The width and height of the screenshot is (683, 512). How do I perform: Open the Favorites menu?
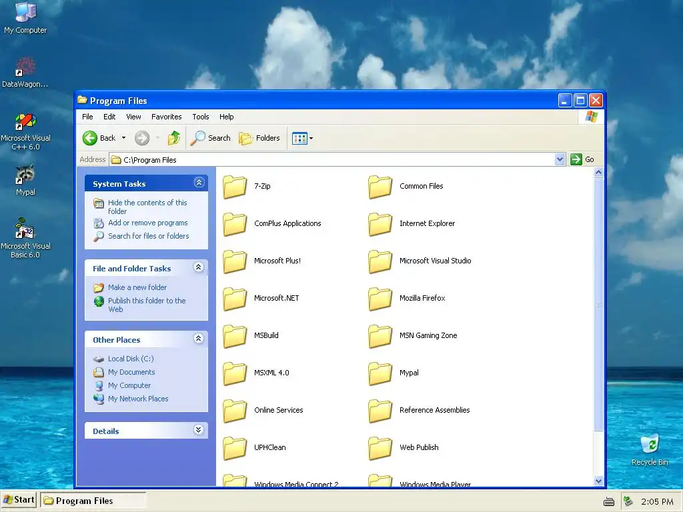pyautogui.click(x=166, y=117)
